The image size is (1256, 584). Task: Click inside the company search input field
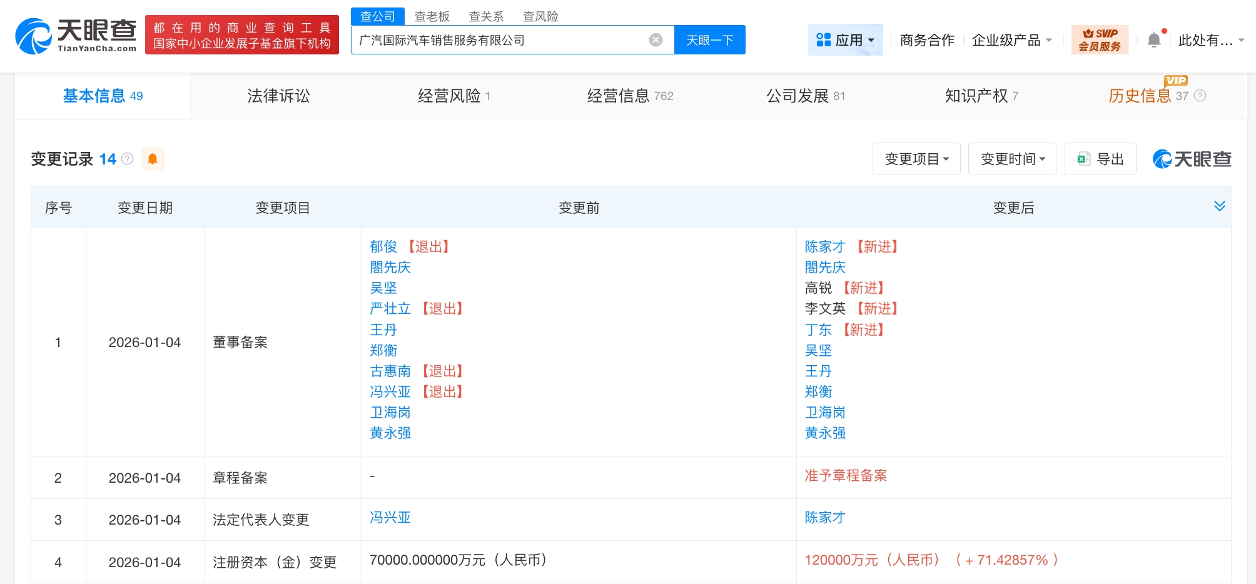pyautogui.click(x=500, y=39)
